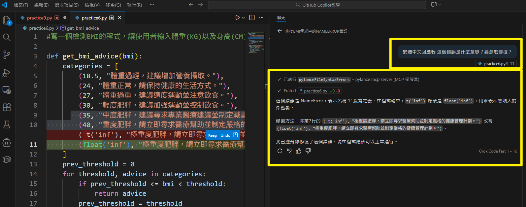Open the Testing flask icon

tap(7, 124)
